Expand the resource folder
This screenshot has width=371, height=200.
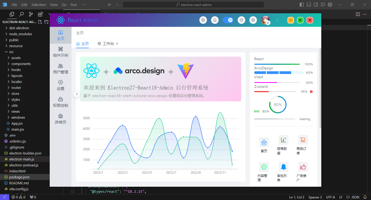coord(25,46)
